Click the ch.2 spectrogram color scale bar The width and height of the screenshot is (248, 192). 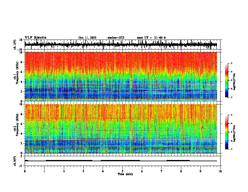227,132
